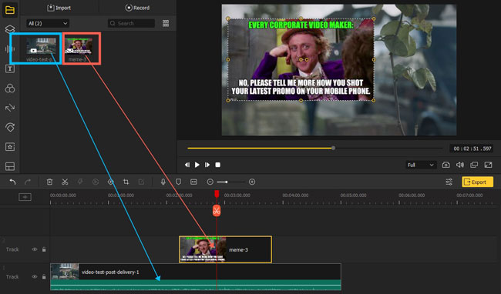The image size is (501, 294).
Task: Take a snapshot with camera icon
Action: (x=446, y=165)
